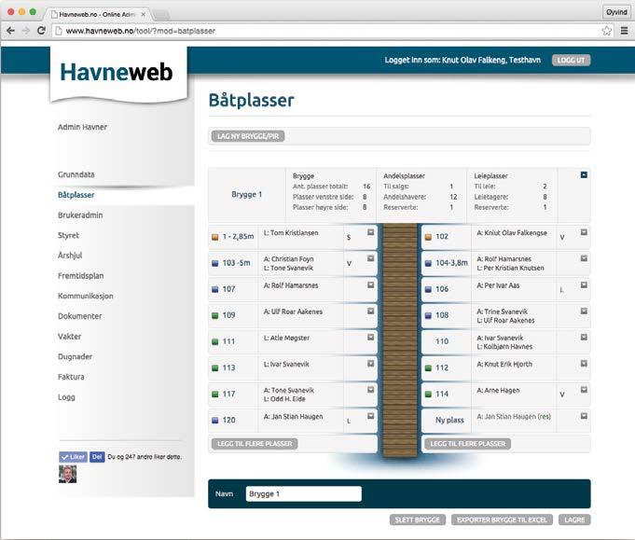Open Vakter in sidebar

coord(69,337)
